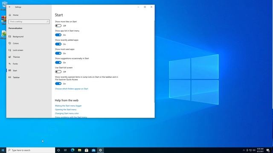Image resolution: width=273 pixels, height=153 pixels.
Task: Click the magnifier icon in Find a setting
Action: coord(47,22)
